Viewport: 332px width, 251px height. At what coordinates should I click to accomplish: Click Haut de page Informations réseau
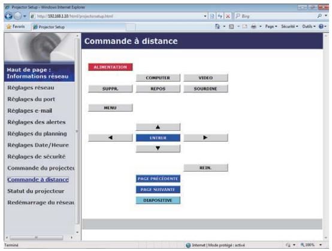click(40, 73)
